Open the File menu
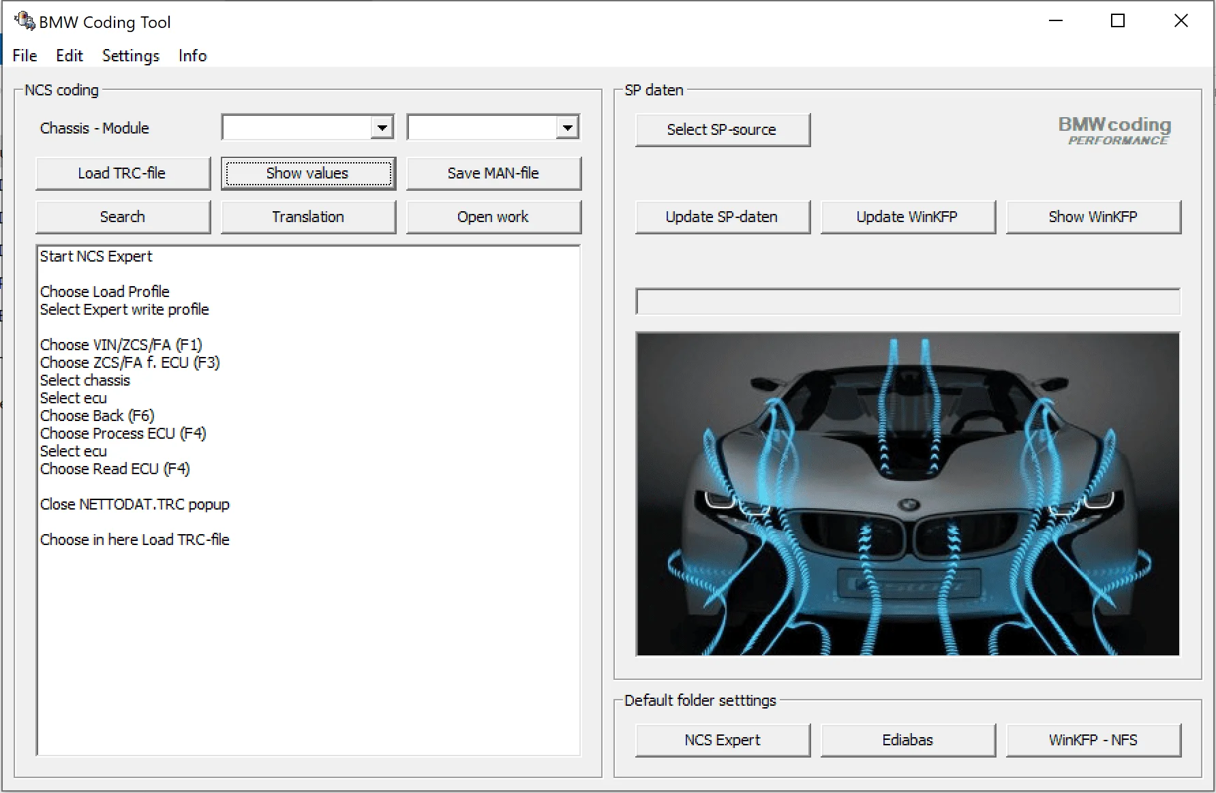This screenshot has height=793, width=1216. tap(25, 56)
